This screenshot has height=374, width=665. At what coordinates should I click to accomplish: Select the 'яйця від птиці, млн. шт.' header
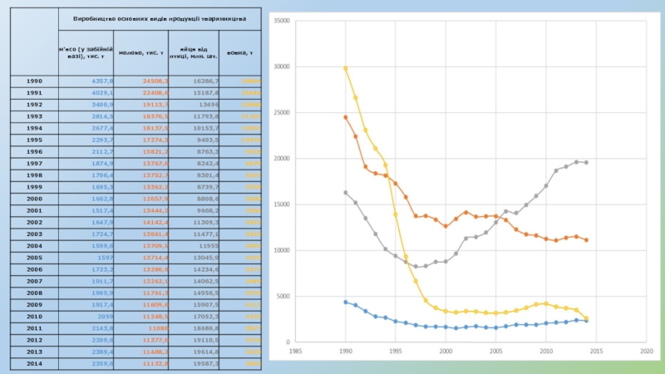click(x=194, y=53)
